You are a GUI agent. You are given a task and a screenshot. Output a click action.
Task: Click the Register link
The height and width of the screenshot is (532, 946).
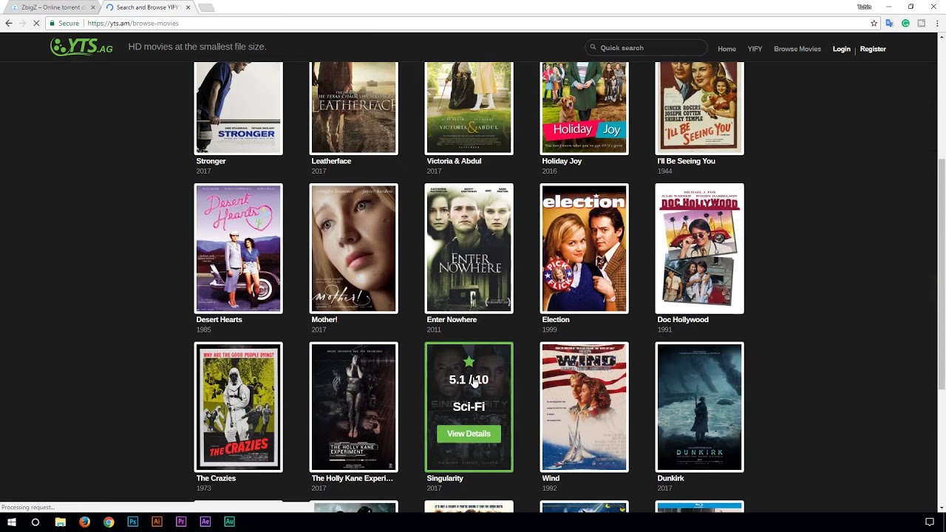coord(873,49)
